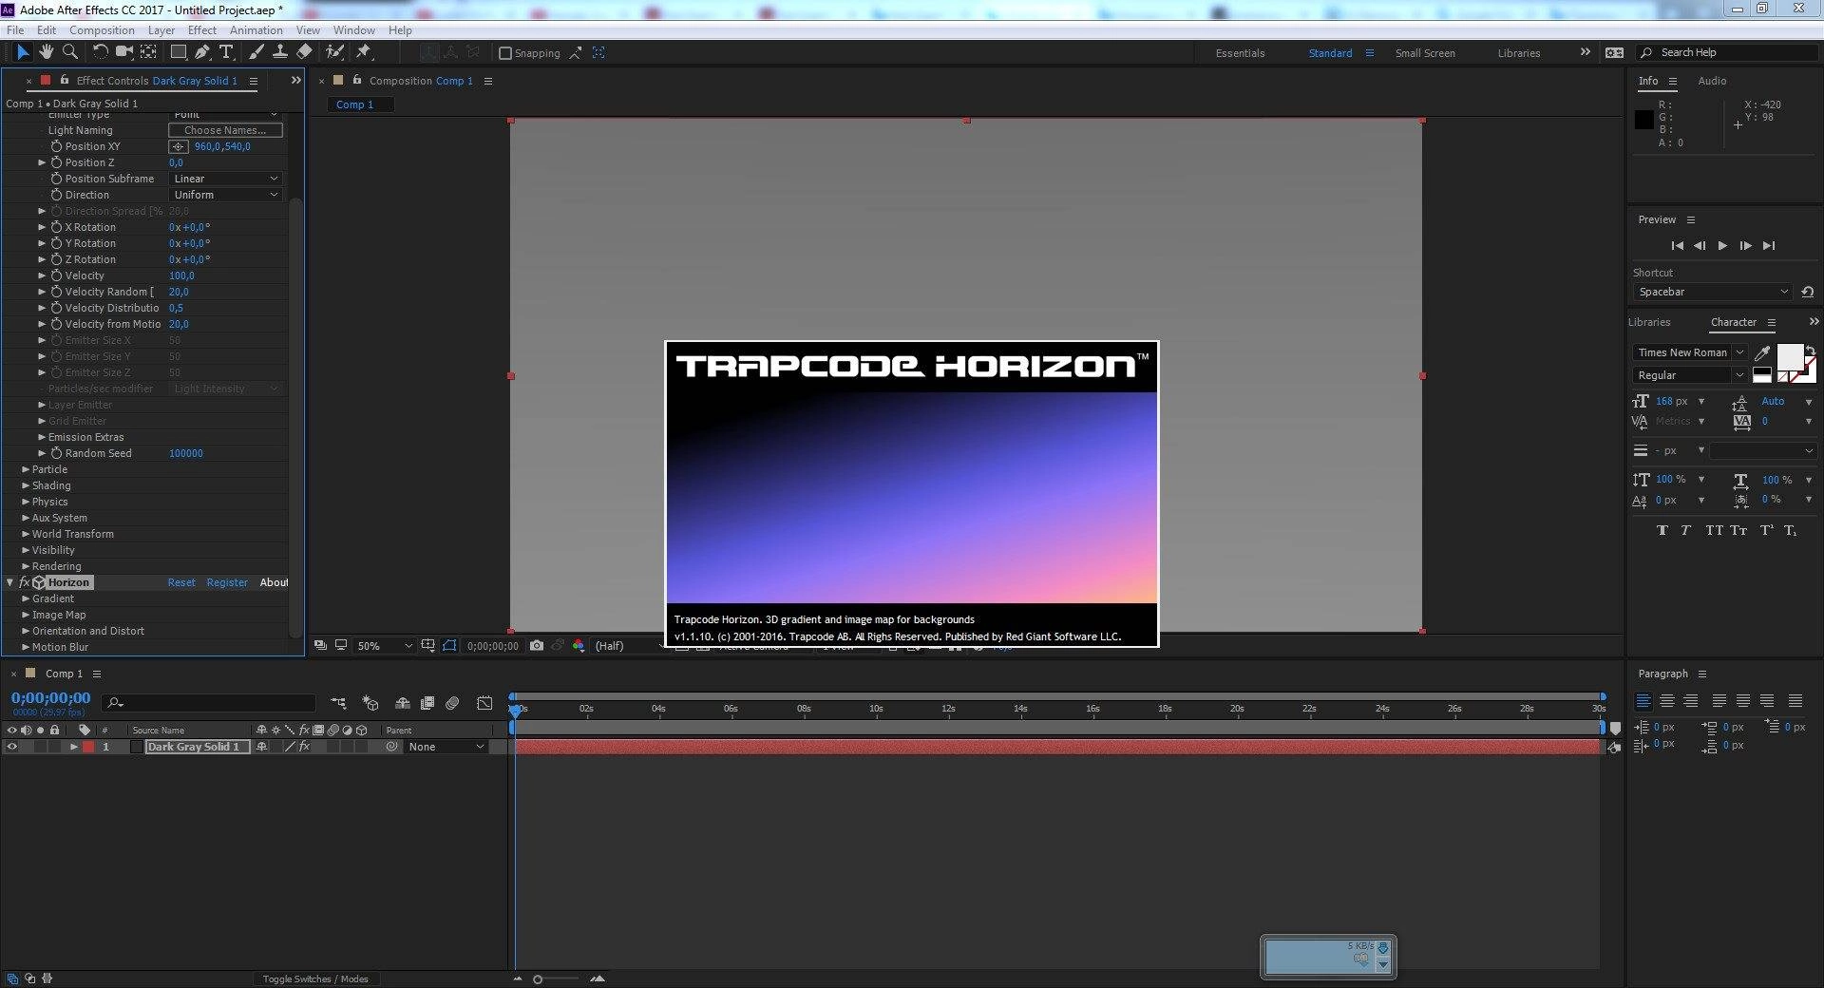Click the composition mini-flowchart icon in timeline

tap(338, 703)
